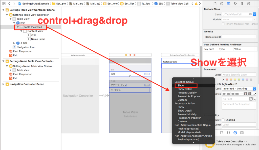
Task: Step the font size stepper
Action: [255, 99]
